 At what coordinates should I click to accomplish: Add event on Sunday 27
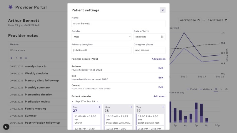(99, 107)
